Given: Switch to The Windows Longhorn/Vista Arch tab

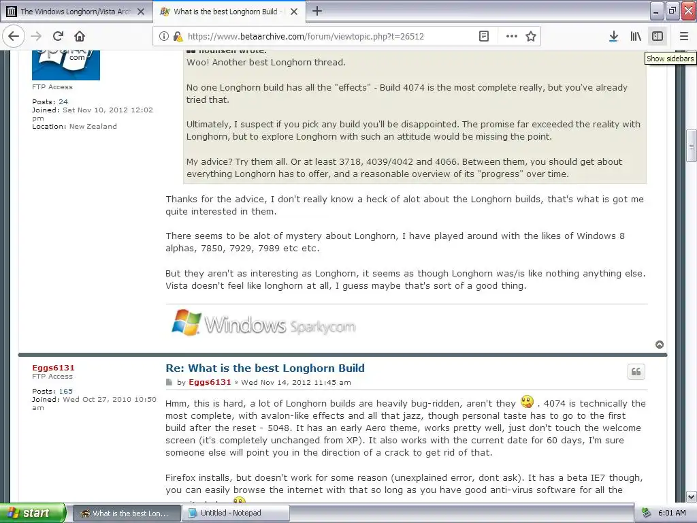Looking at the screenshot, I should tap(76, 12).
